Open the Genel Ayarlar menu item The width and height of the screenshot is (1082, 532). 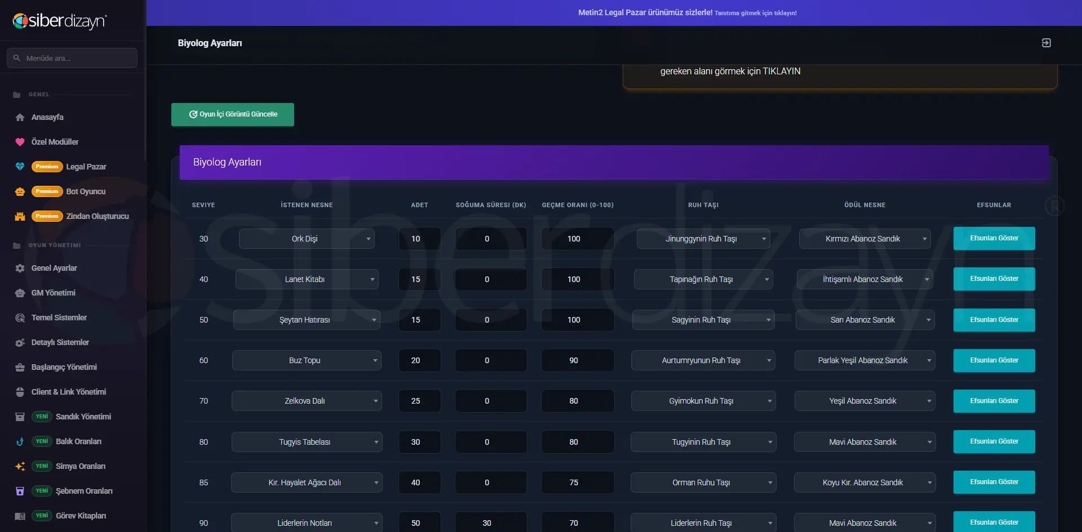[54, 268]
